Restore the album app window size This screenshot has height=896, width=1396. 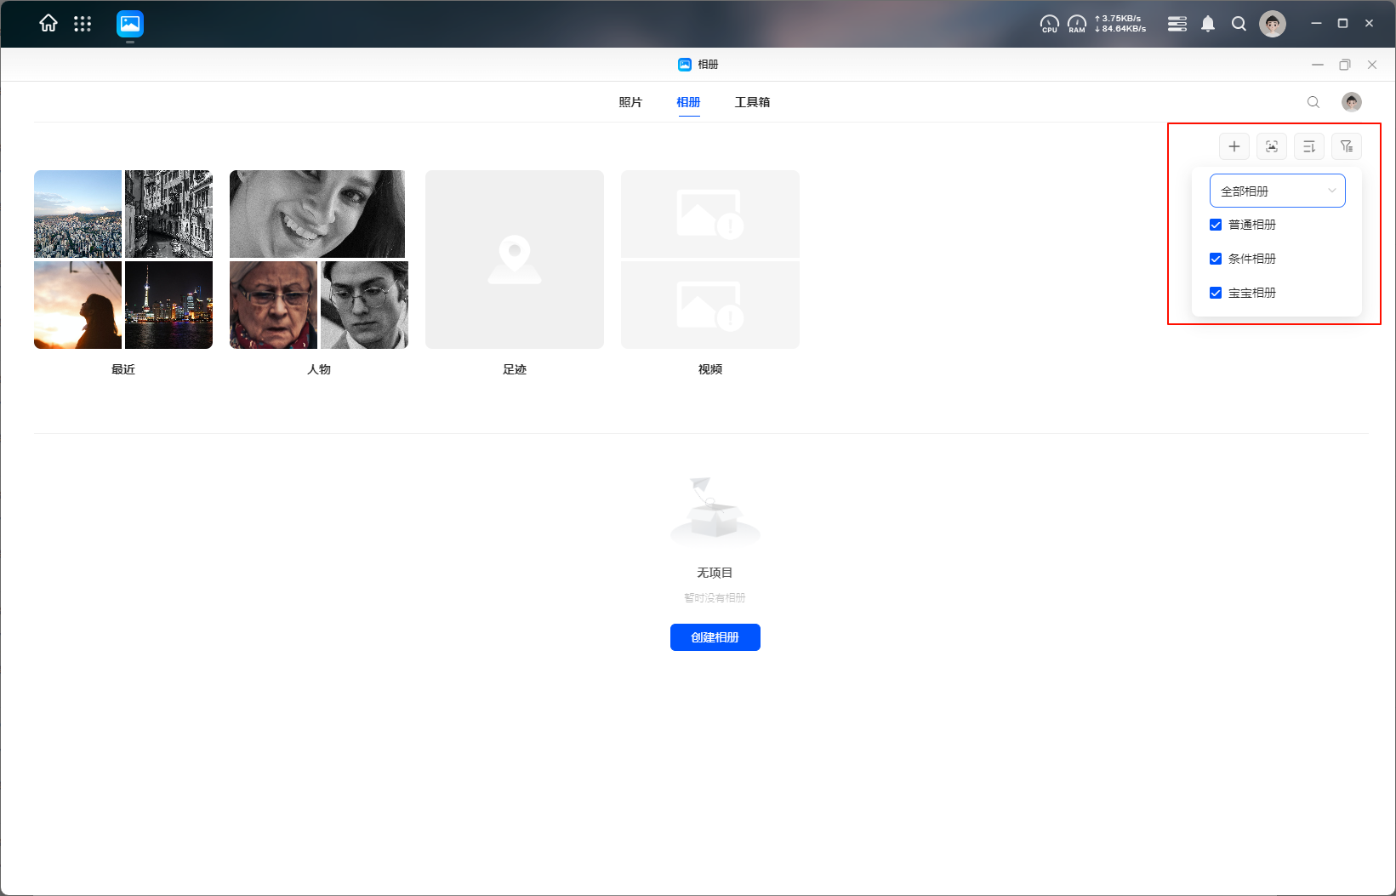click(1345, 65)
